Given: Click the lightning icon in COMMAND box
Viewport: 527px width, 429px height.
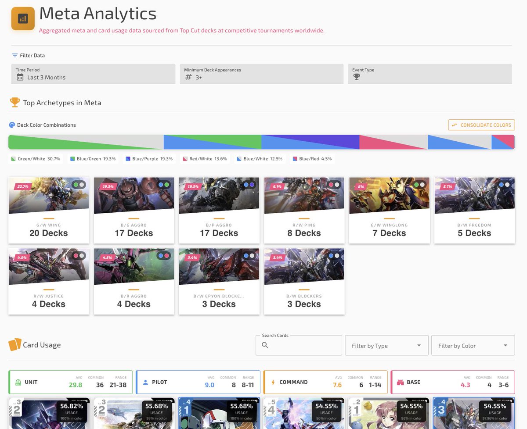Looking at the screenshot, I should [x=273, y=382].
